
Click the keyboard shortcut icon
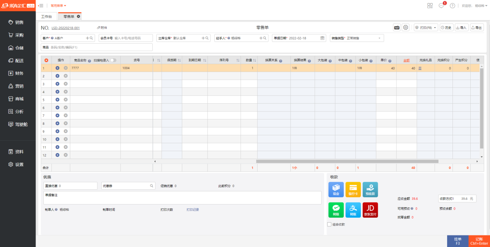(397, 27)
